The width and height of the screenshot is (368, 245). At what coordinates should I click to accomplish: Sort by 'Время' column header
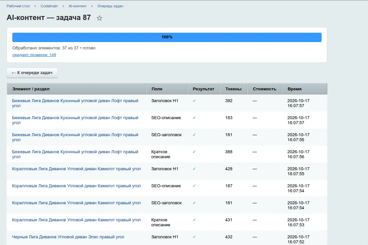[305, 89]
